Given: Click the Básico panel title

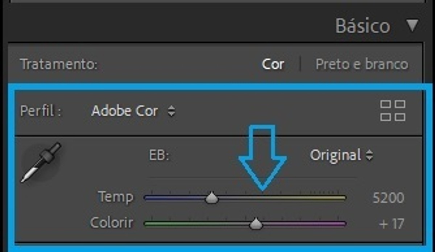Looking at the screenshot, I should pyautogui.click(x=362, y=26).
